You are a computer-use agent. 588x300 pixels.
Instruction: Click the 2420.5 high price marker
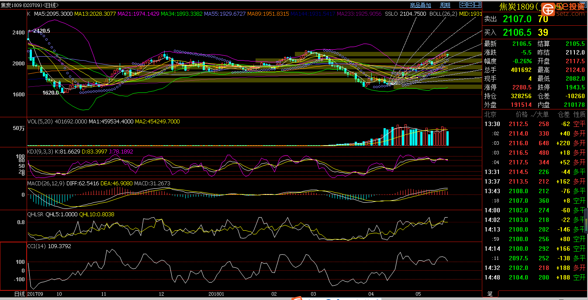[x=41, y=31]
